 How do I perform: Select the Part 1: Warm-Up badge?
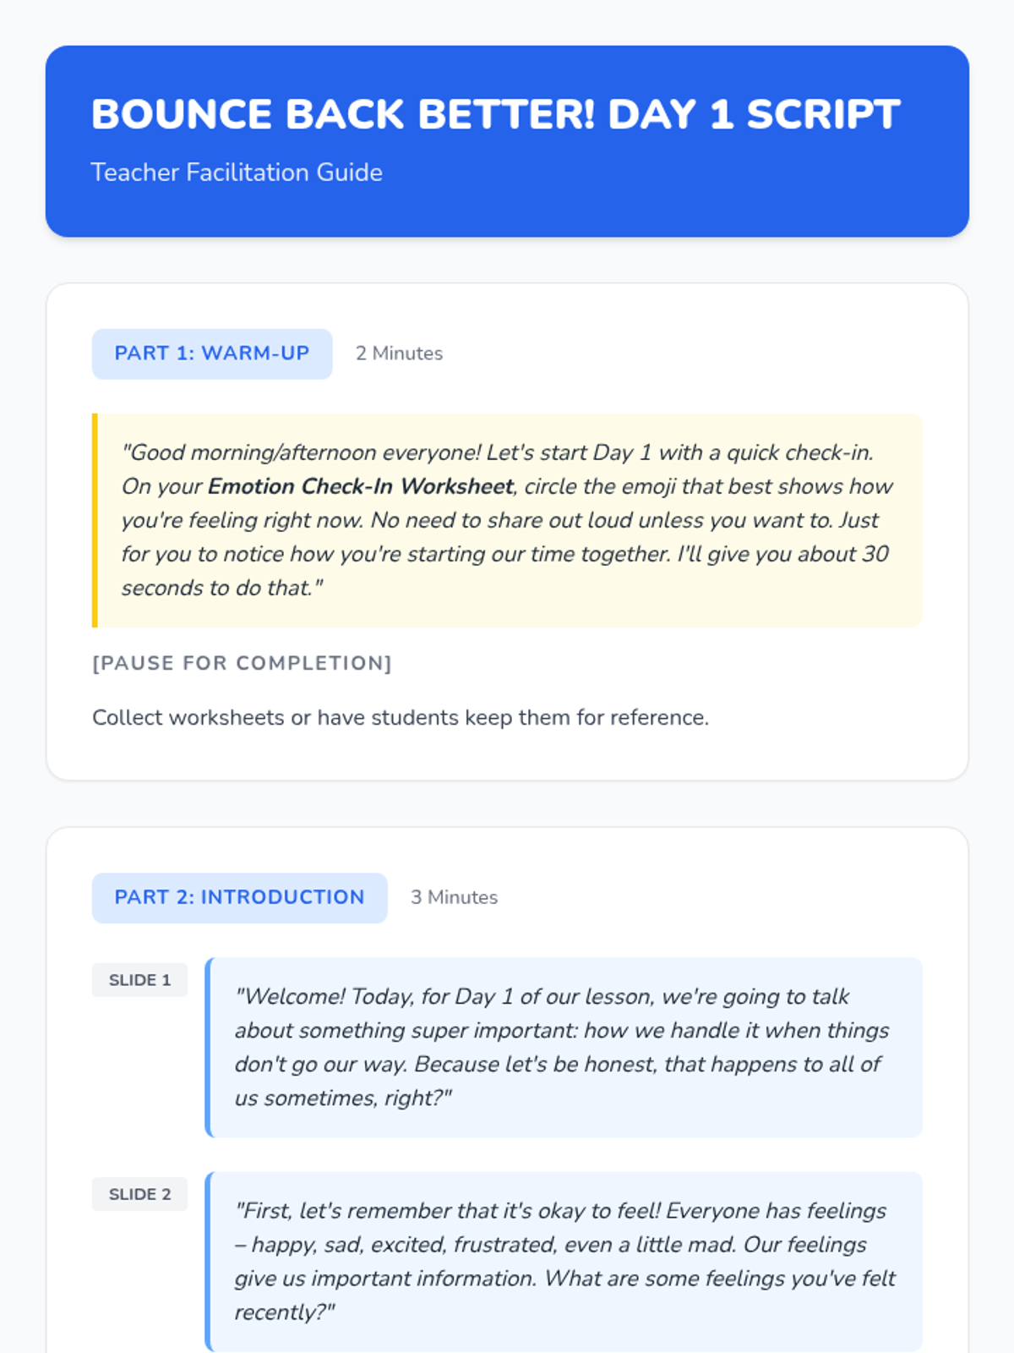(211, 353)
